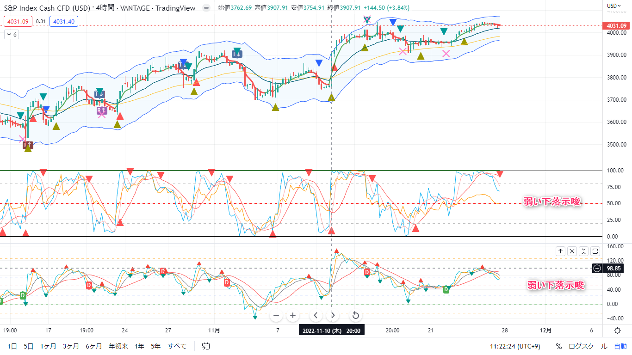Open the USD currency dropdown

tap(613, 6)
